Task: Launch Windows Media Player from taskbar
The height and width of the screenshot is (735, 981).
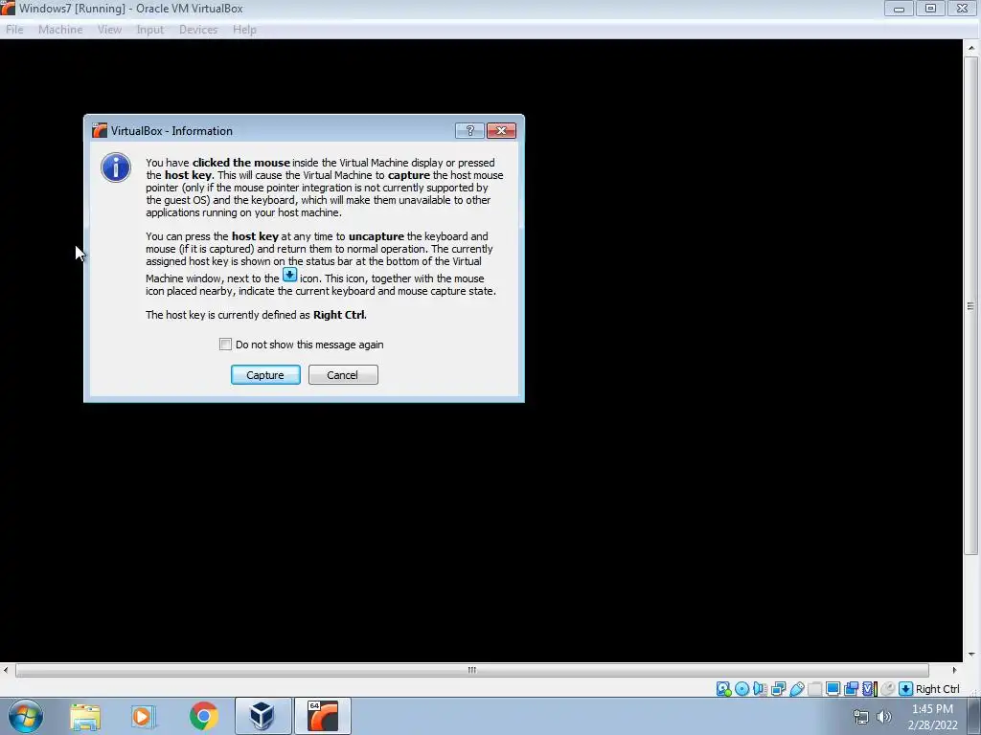Action: (144, 716)
